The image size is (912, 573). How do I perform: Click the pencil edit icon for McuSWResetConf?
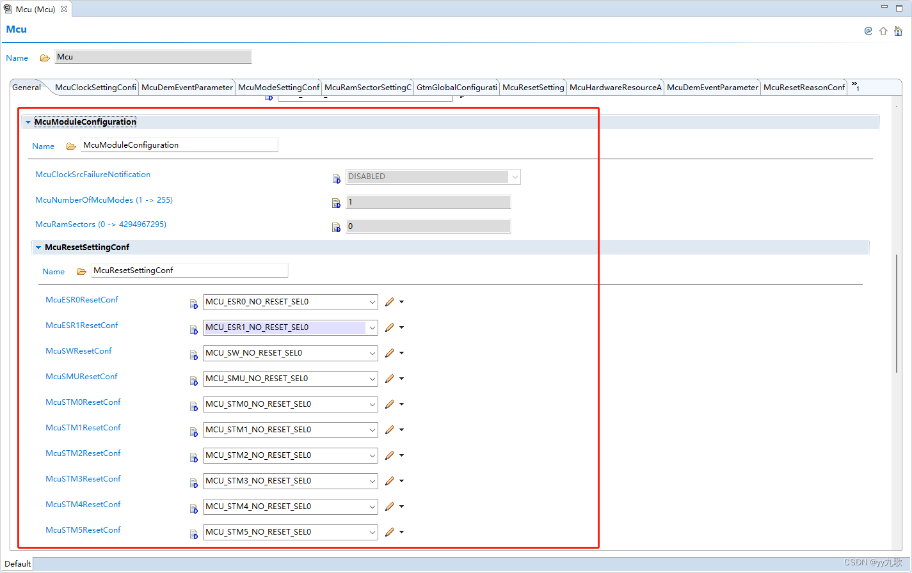tap(389, 353)
